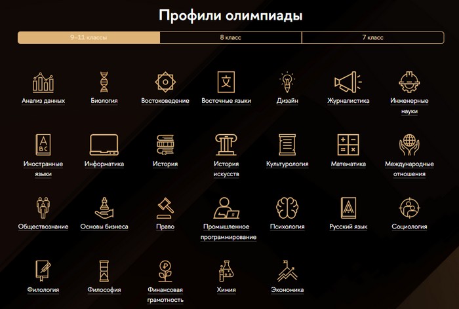The width and height of the screenshot is (459, 309).
Task: Open the Международные отношения text link
Action: click(409, 169)
